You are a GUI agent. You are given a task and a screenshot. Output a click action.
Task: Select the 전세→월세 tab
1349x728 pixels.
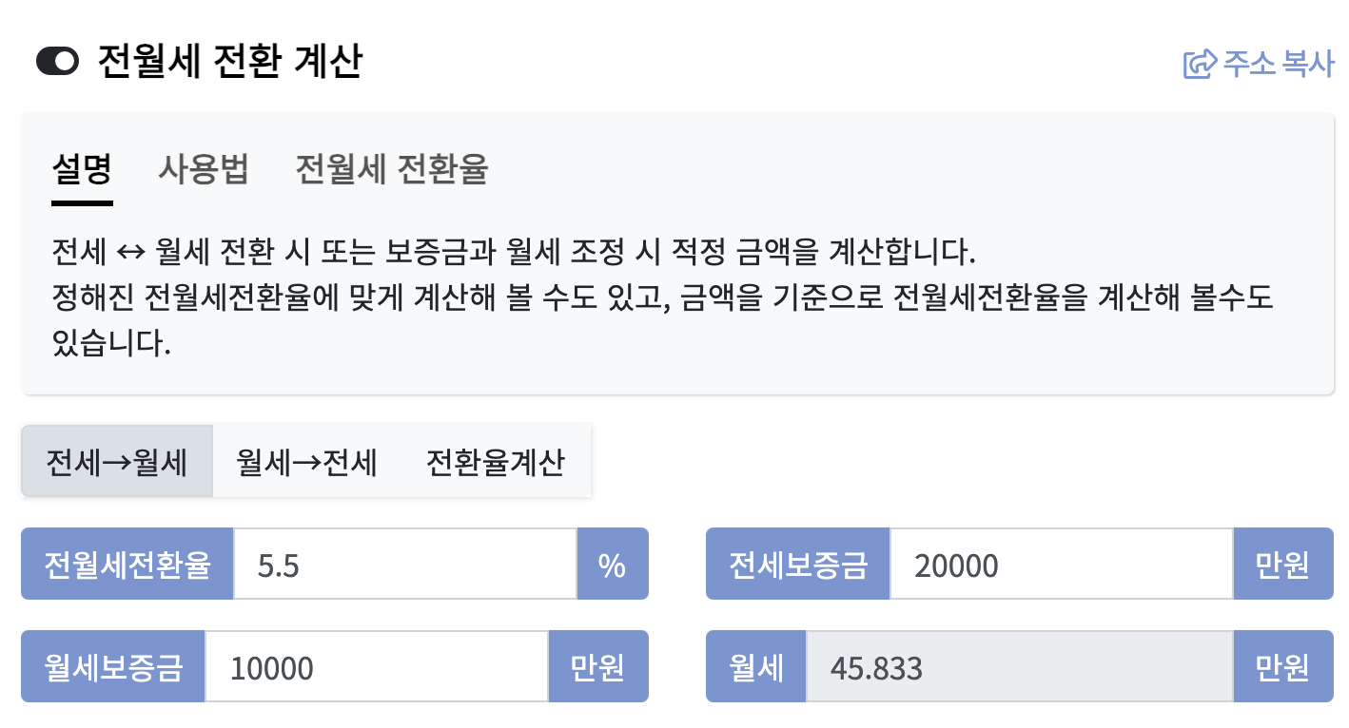click(116, 460)
